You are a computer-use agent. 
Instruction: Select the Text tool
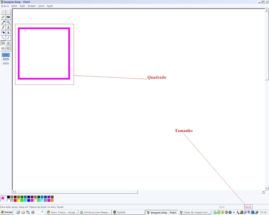tap(8, 33)
